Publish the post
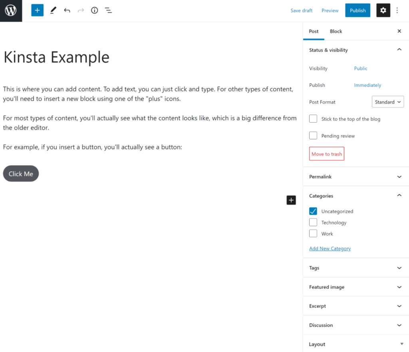409x352 pixels. [x=357, y=10]
